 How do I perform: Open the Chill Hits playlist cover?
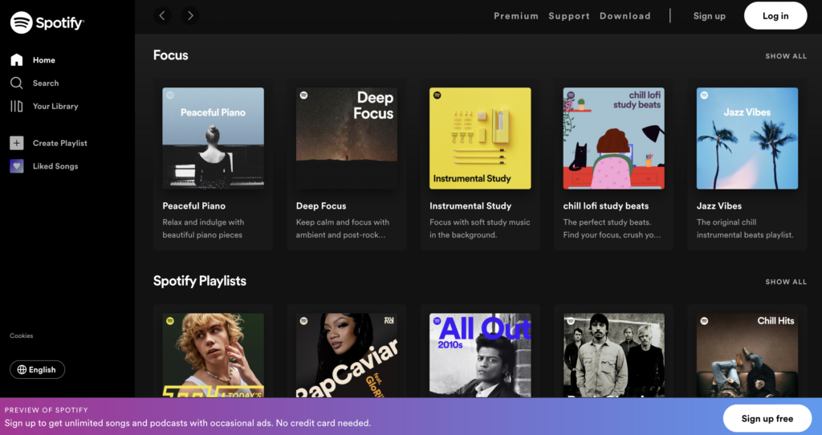(x=747, y=355)
